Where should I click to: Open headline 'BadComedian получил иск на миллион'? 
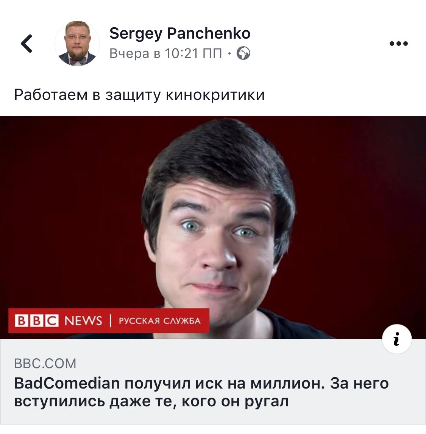pyautogui.click(x=169, y=384)
